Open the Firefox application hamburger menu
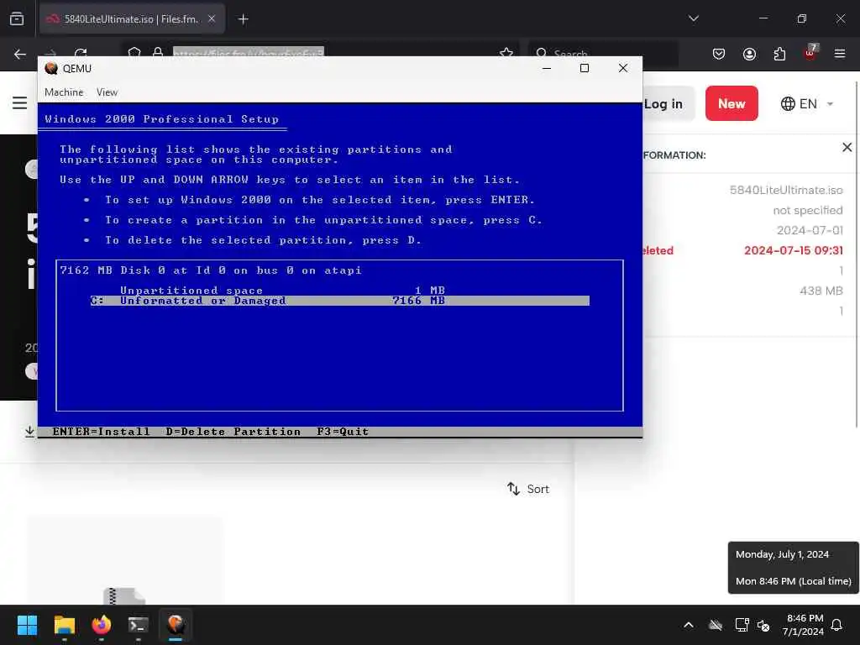Viewport: 860px width, 645px height. click(x=840, y=54)
